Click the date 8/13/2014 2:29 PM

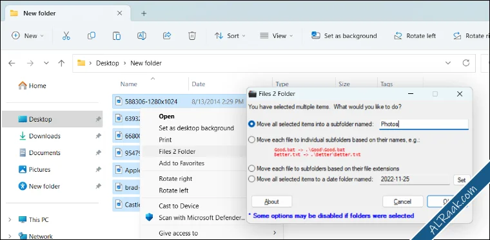[x=217, y=102]
